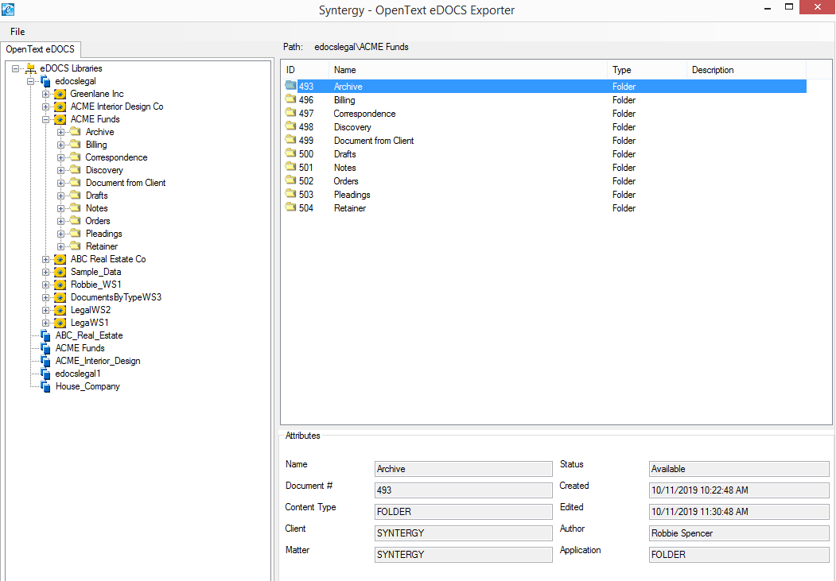Click the DocumentsByTypeWS3 workspace icon
Screen dimensions: 836x581
click(60, 298)
